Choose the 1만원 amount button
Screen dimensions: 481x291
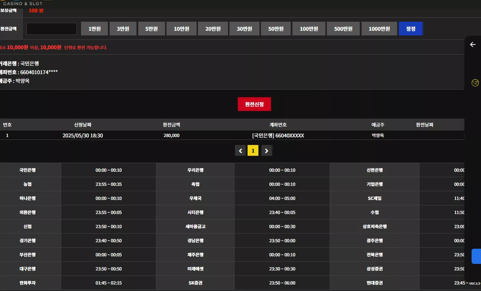[94, 29]
